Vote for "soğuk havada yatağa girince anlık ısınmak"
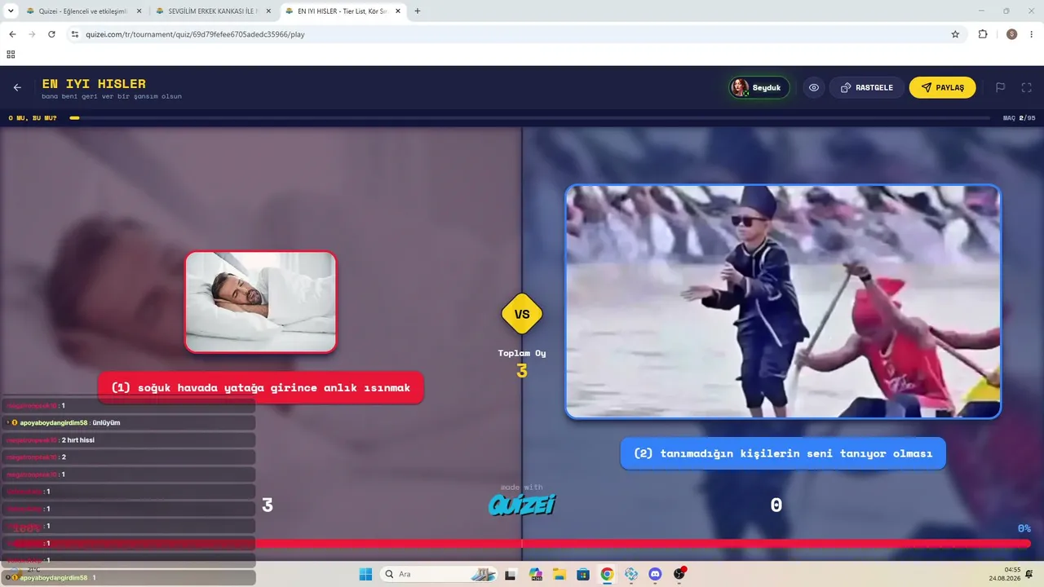The image size is (1044, 587). 261,387
